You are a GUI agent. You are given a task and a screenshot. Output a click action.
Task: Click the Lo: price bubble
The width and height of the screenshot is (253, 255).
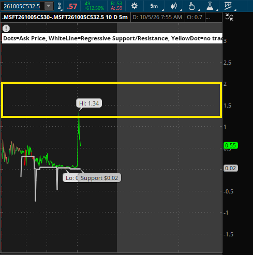click(x=70, y=178)
